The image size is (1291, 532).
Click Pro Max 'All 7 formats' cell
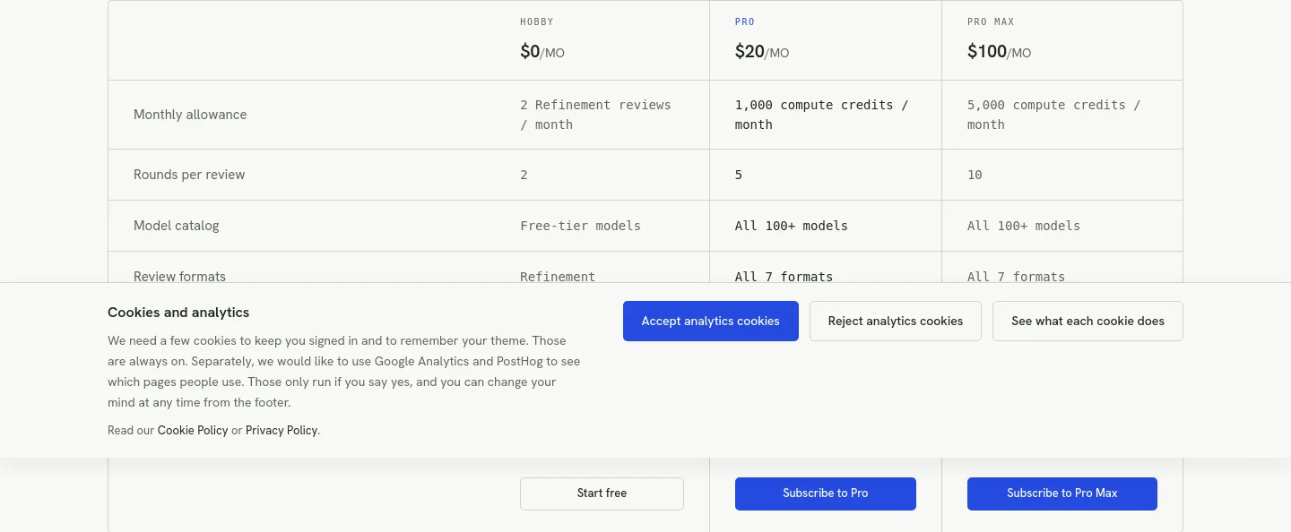[1016, 276]
